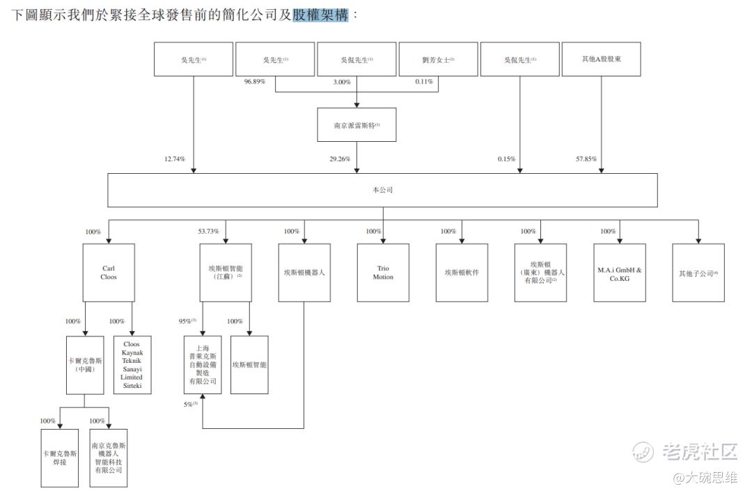Select the 埃斯頓機器人 box

[x=304, y=273]
